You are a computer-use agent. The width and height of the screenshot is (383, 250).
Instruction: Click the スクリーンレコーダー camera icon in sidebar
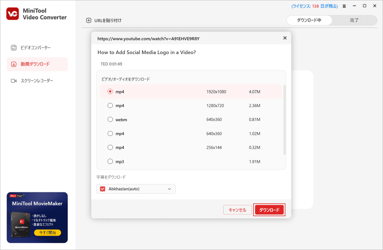coord(14,81)
